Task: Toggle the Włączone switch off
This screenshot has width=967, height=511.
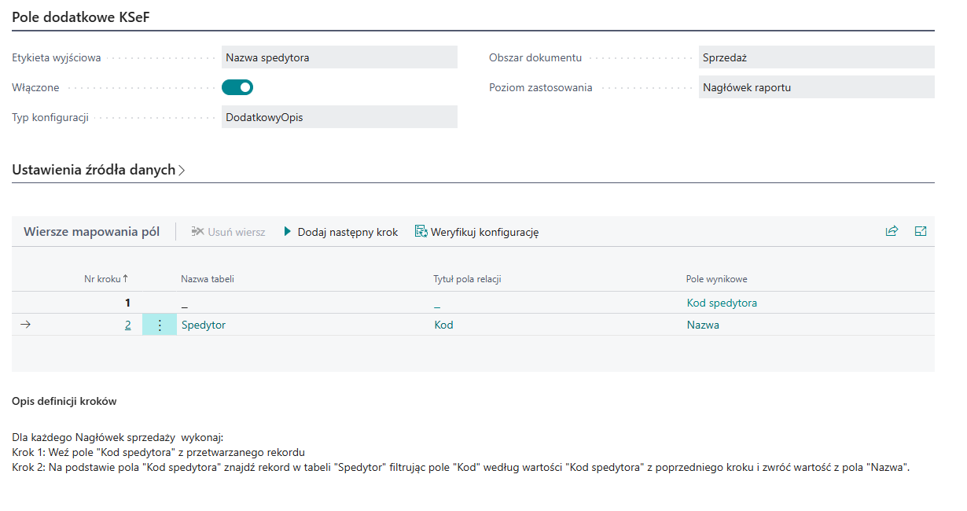Action: tap(237, 87)
